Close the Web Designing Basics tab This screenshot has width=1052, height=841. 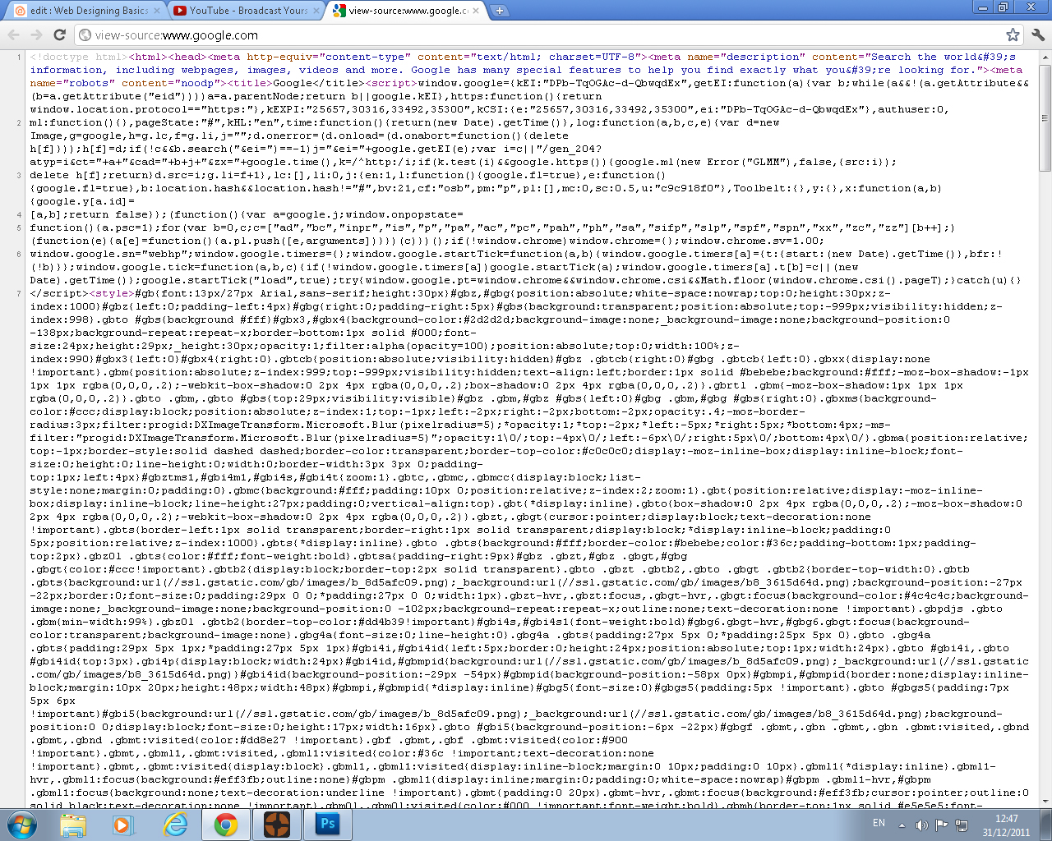coord(158,11)
